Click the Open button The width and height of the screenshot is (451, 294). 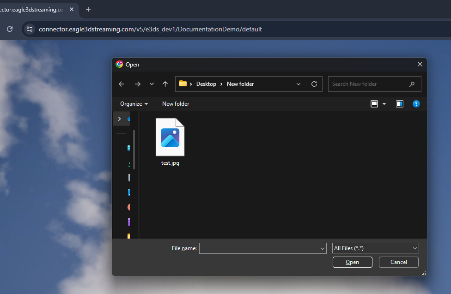coord(352,262)
